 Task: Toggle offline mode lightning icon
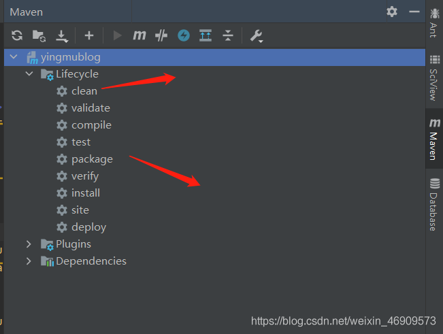tap(184, 35)
